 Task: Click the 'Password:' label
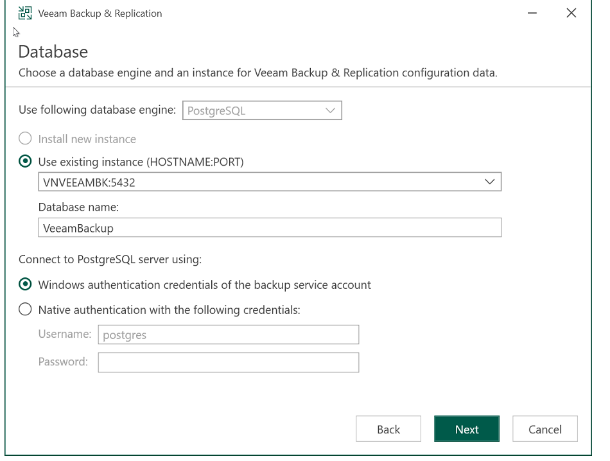(63, 361)
